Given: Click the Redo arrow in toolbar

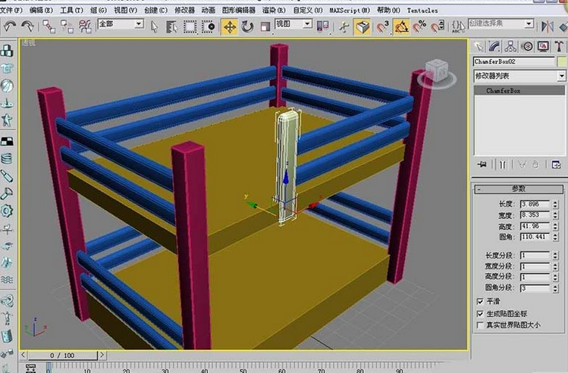Looking at the screenshot, I should (27, 26).
